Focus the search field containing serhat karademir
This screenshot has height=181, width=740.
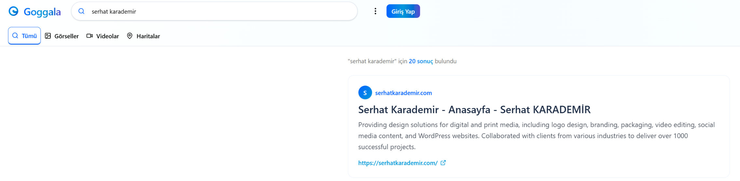(x=214, y=11)
